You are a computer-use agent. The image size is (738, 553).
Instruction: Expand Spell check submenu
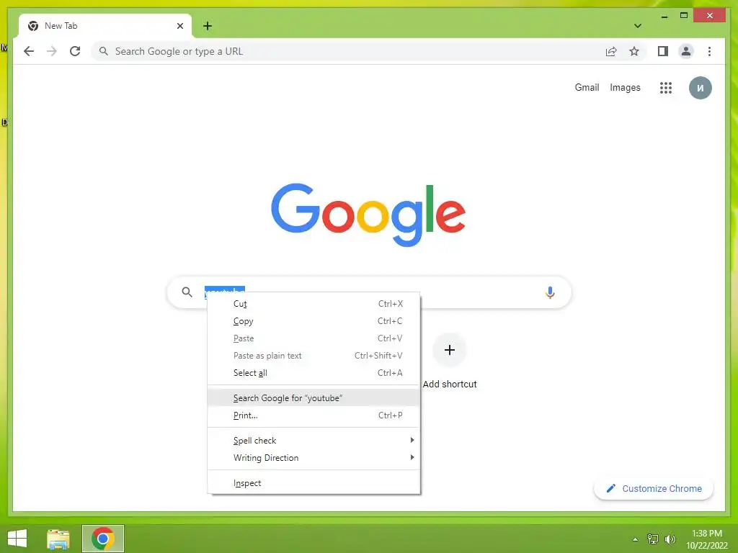click(x=314, y=441)
